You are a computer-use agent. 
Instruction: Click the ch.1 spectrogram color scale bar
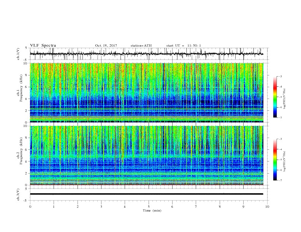pyautogui.click(x=275, y=97)
